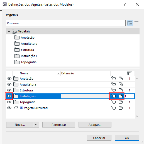This screenshot has width=144, height=144.
Task: Switch to flat list view icon
Action: click(x=136, y=23)
